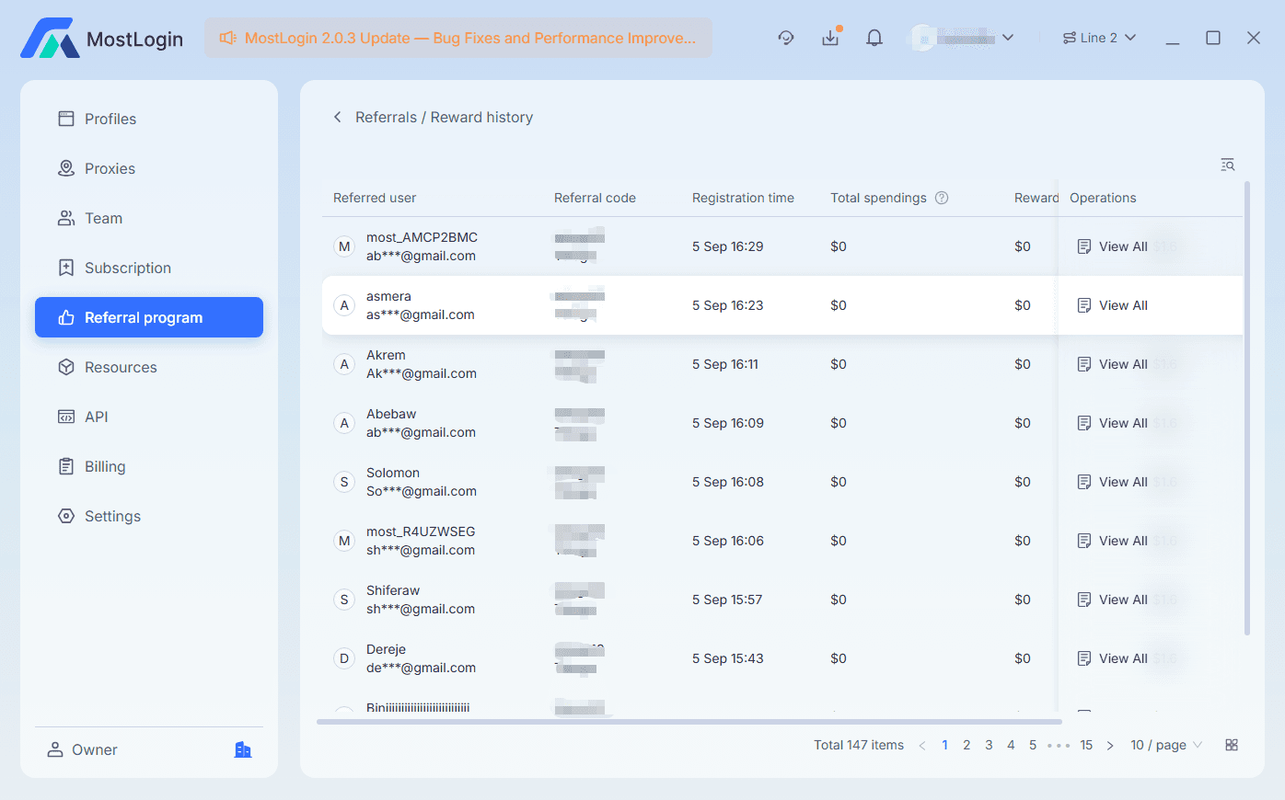The height and width of the screenshot is (800, 1285).
Task: View All for Dereje
Action: [1112, 658]
